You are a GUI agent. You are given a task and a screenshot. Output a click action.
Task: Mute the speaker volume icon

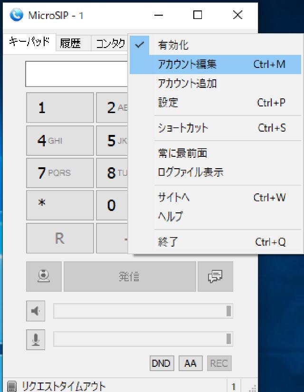[x=36, y=311]
